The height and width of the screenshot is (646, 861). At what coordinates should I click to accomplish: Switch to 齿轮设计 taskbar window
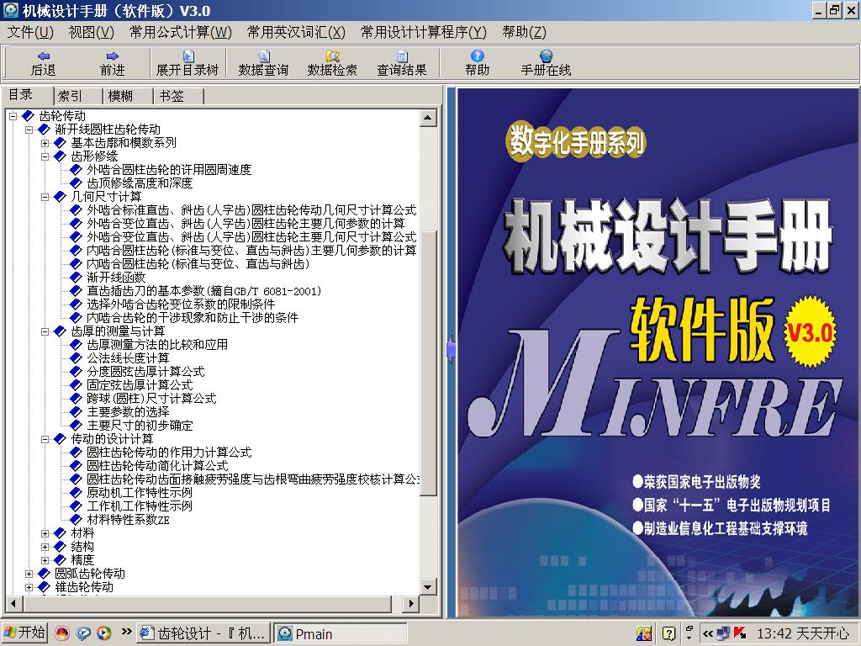pyautogui.click(x=203, y=633)
